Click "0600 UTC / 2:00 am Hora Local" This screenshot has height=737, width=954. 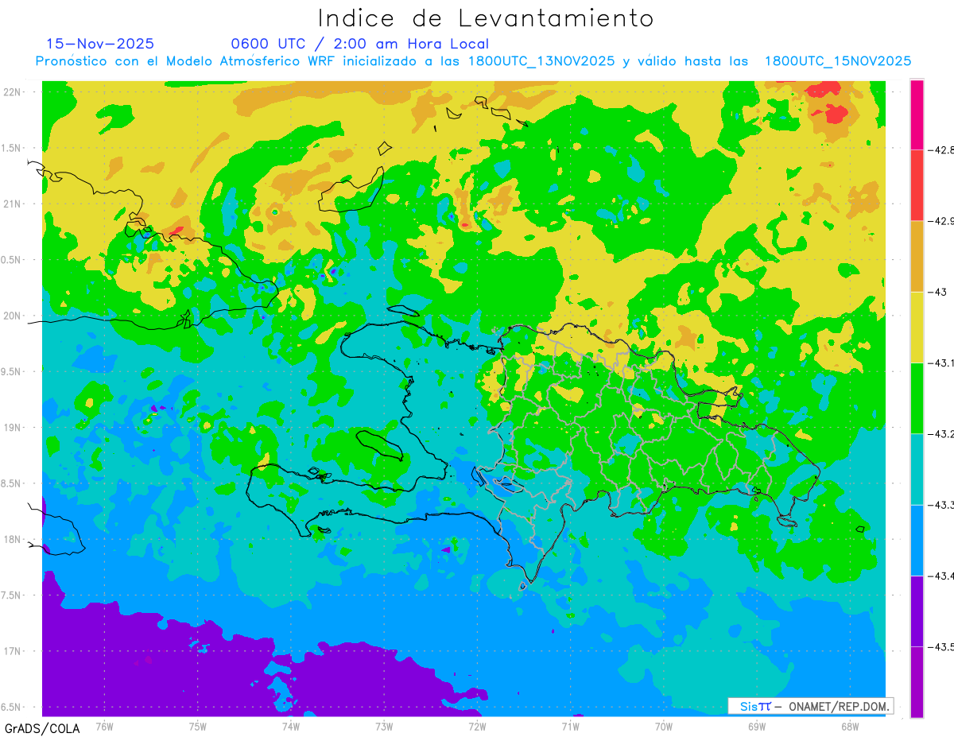pyautogui.click(x=359, y=44)
